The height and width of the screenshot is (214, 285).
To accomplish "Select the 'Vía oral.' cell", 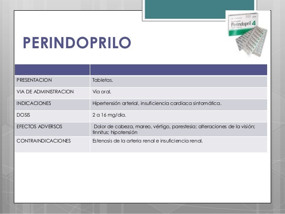I will point(179,93).
